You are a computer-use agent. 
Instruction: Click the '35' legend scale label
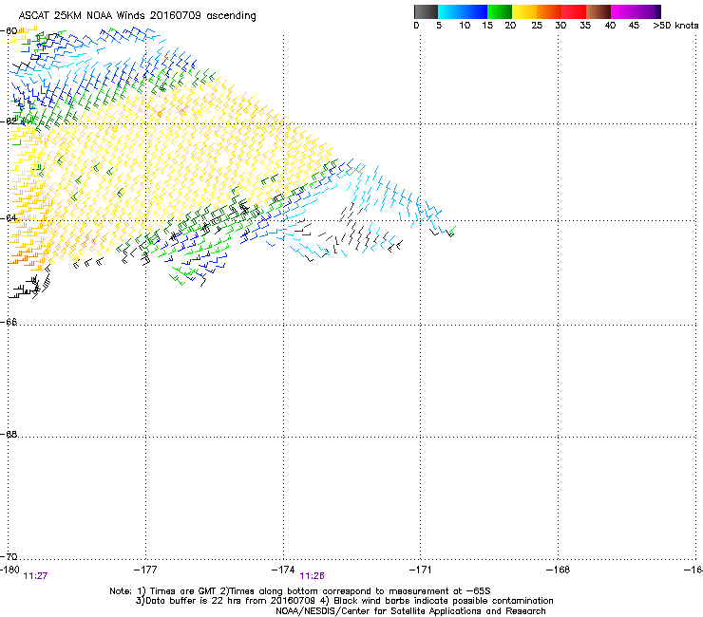click(x=585, y=26)
